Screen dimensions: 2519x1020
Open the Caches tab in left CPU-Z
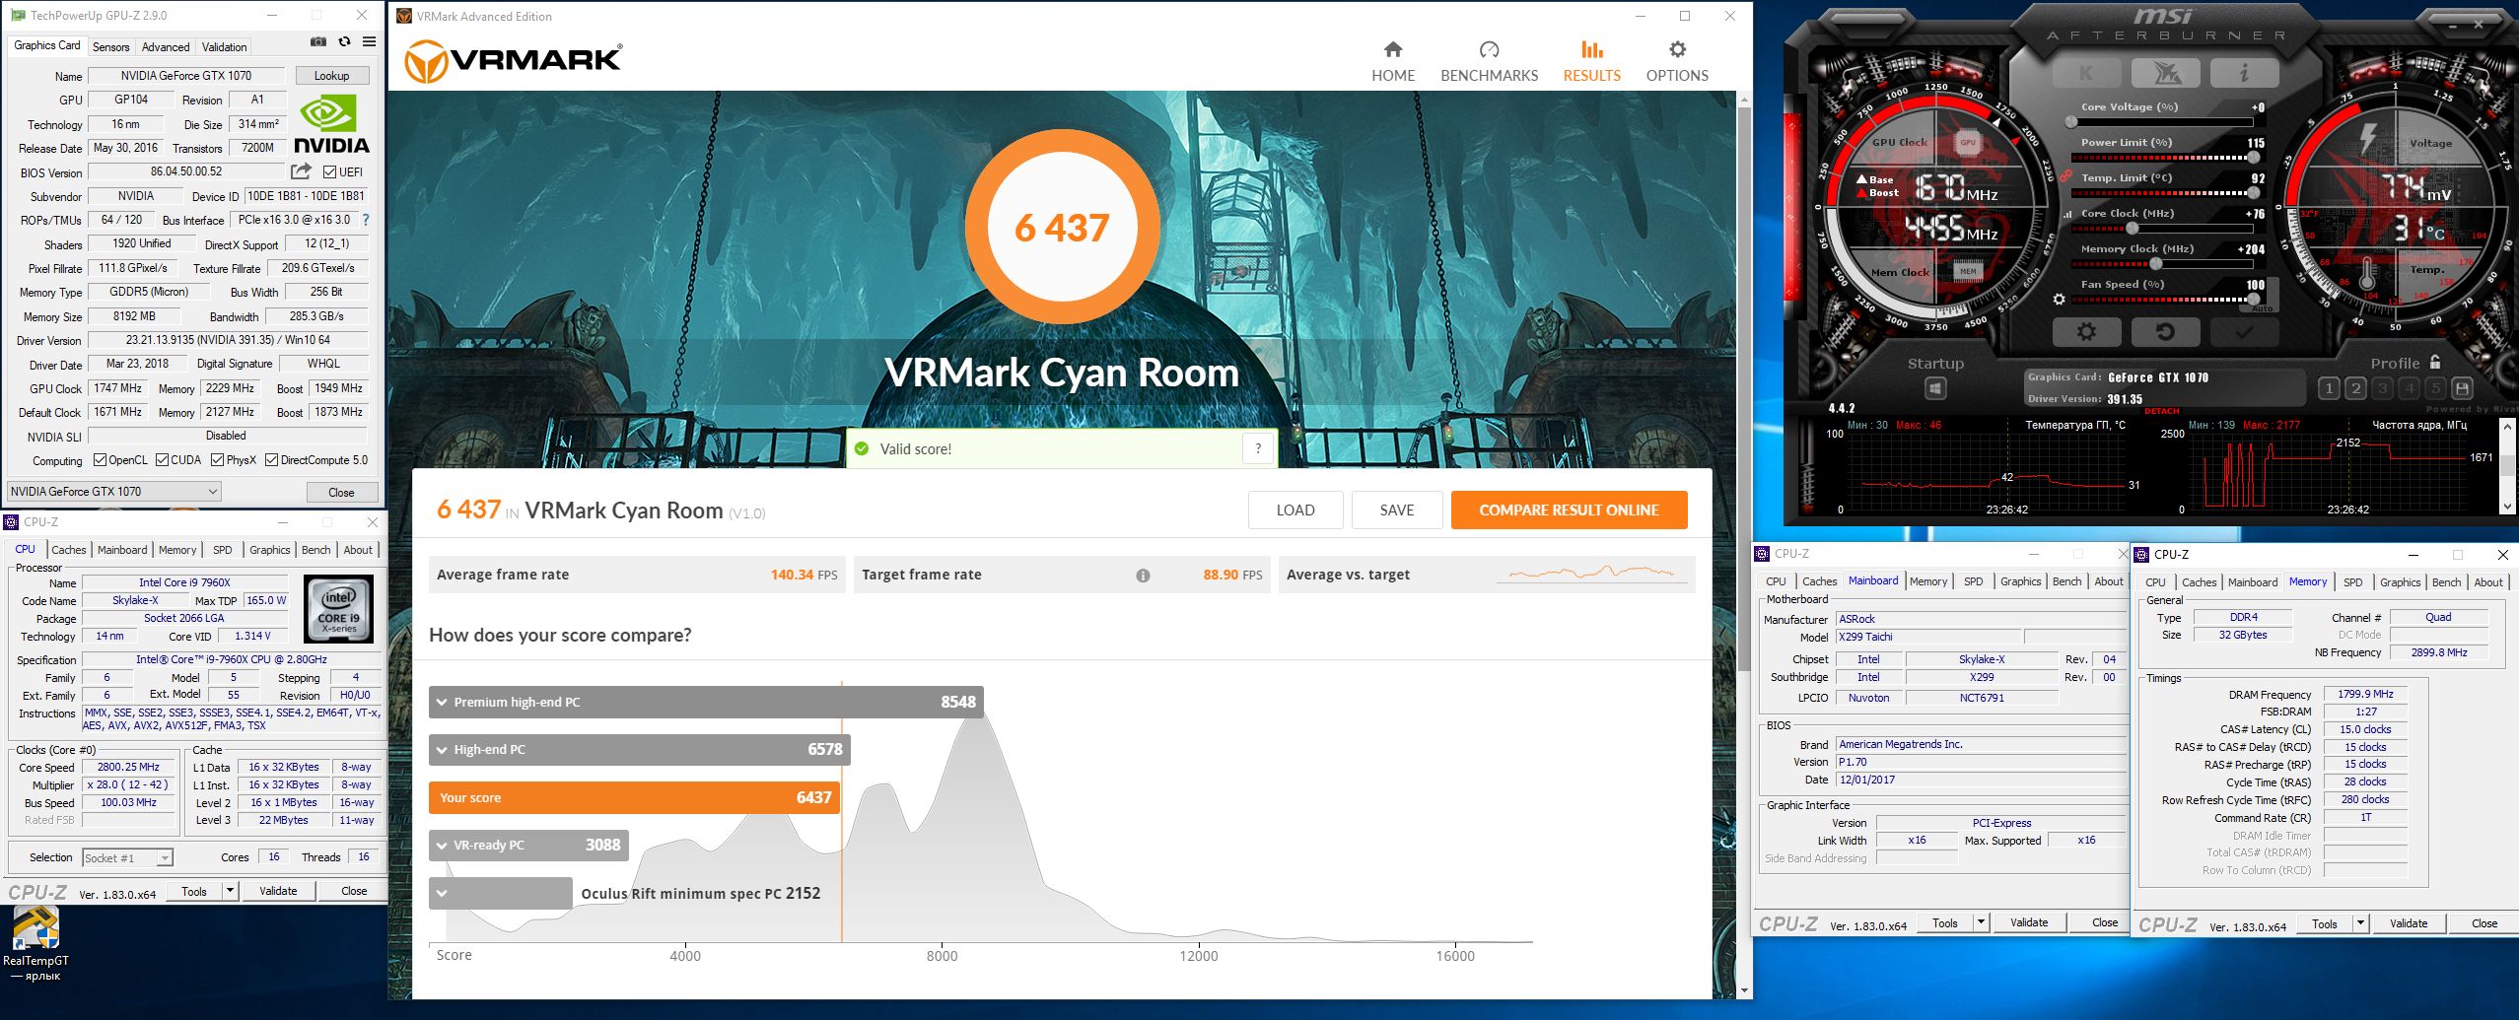click(x=69, y=550)
